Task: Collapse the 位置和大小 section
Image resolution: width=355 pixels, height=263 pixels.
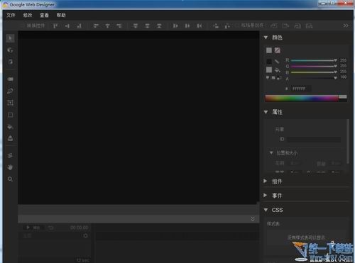Action: point(271,153)
